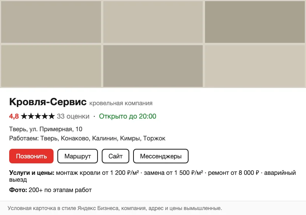The image size is (306, 215).
Task: Click the five-star rating icons
Action: pyautogui.click(x=38, y=116)
